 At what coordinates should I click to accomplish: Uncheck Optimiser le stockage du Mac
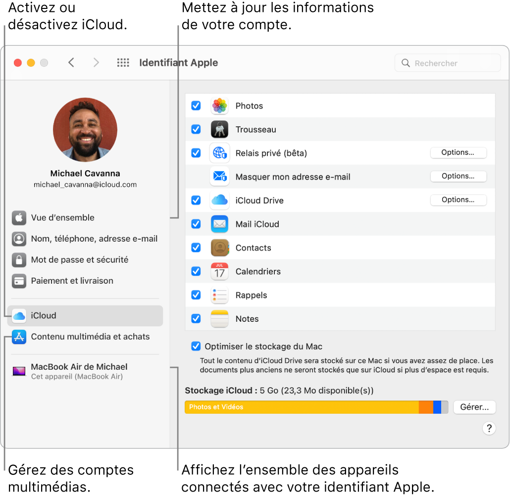(x=196, y=346)
